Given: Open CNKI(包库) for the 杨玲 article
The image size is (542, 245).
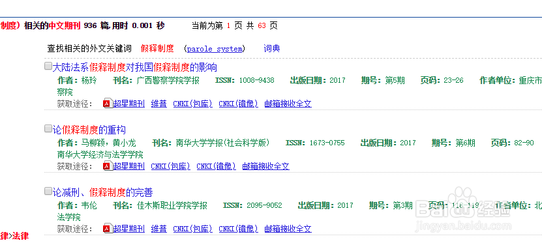Looking at the screenshot, I should [193, 104].
